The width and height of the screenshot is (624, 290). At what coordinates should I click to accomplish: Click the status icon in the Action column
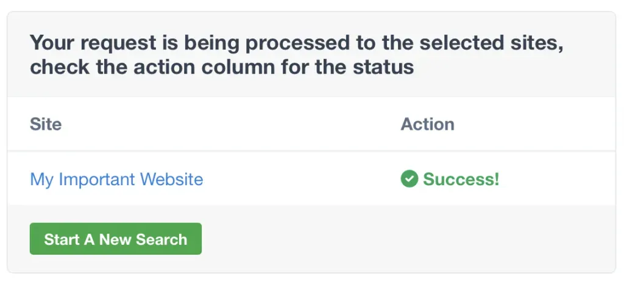(x=409, y=179)
